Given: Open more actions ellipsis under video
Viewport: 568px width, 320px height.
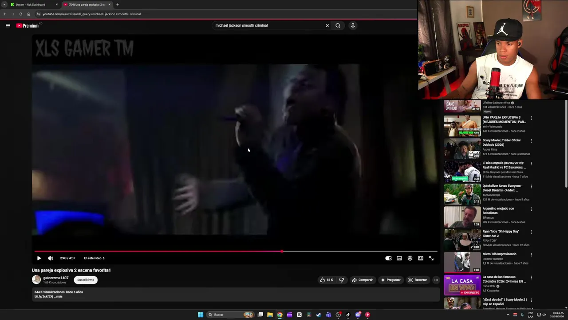Looking at the screenshot, I should [x=436, y=280].
